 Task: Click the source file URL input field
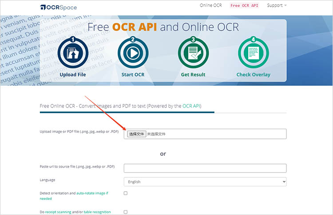205,168
